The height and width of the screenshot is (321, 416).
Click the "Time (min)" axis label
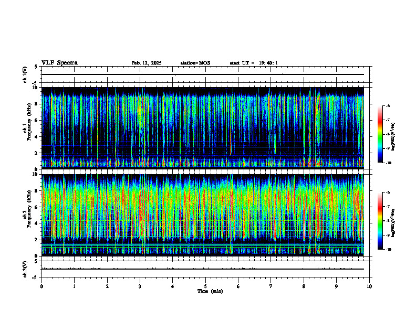click(x=210, y=291)
